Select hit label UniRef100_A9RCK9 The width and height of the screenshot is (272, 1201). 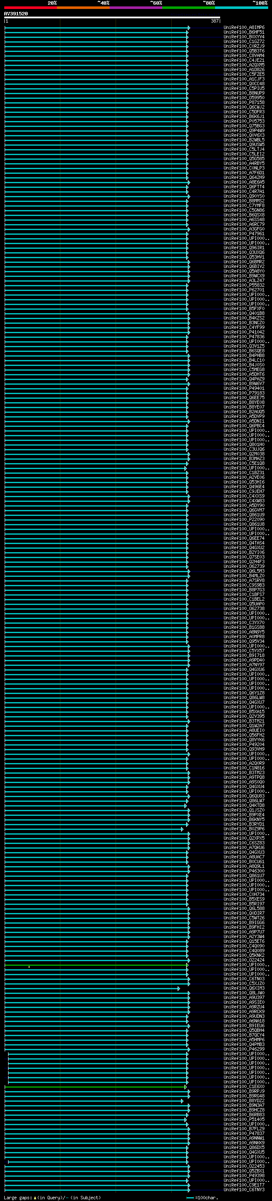coord(244,1011)
